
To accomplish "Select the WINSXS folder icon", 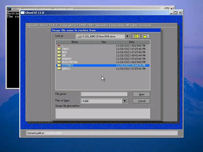I will pos(59,69).
